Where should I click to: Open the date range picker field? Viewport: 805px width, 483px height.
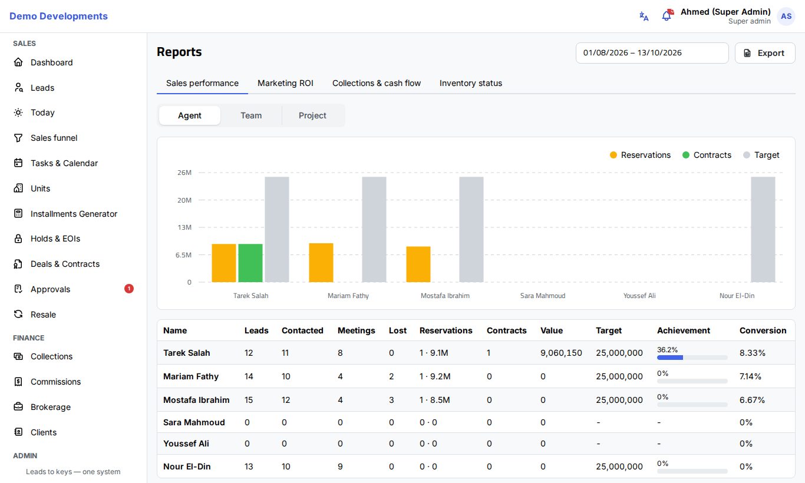coord(652,53)
